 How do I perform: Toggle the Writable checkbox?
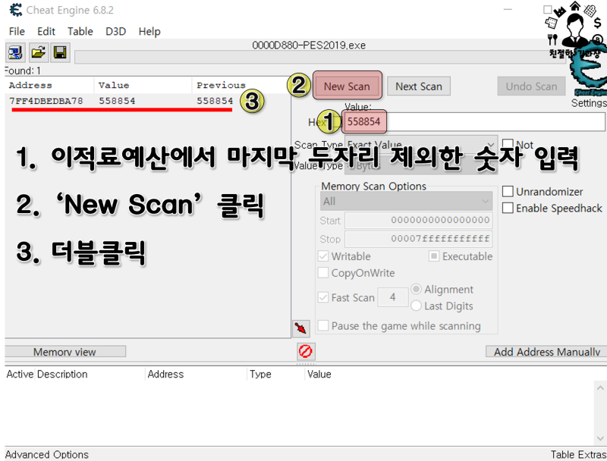[x=323, y=256]
